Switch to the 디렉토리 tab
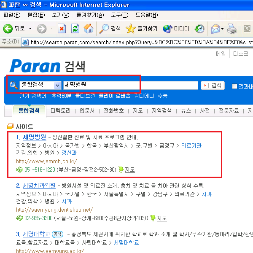This screenshot has height=253, width=253. [60, 110]
